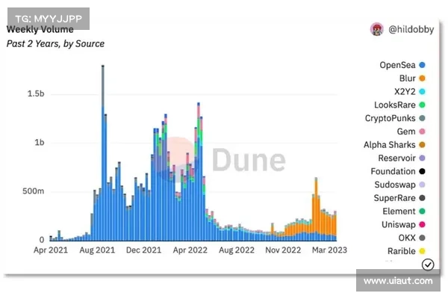
Task: Click the OpenSea legend label
Action: click(x=397, y=65)
